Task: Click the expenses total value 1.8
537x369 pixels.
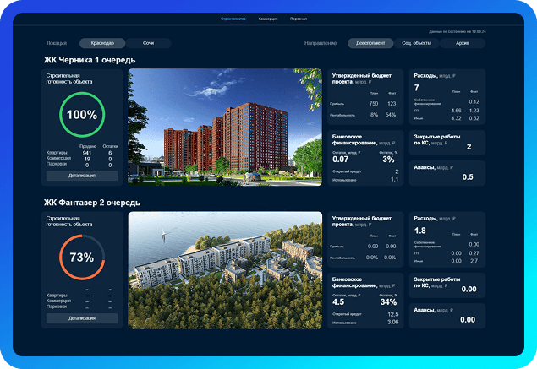Action: 419,231
